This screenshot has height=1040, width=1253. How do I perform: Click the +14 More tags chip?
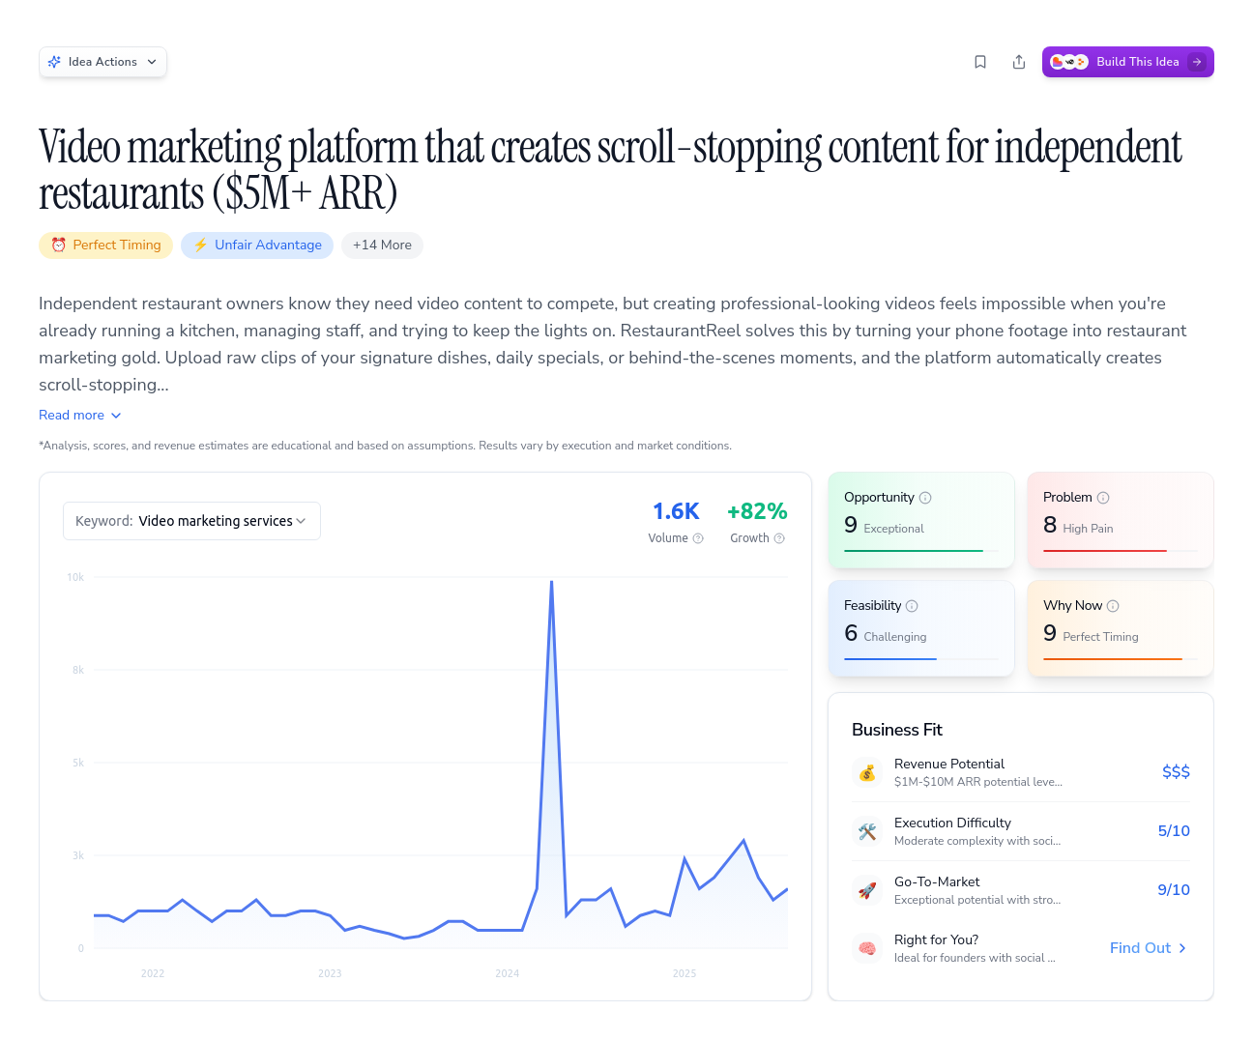[x=382, y=246]
